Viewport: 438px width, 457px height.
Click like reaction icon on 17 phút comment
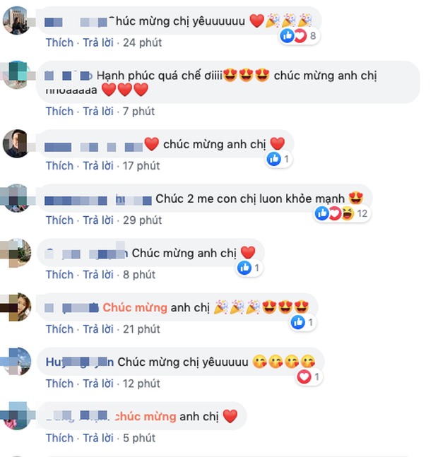click(x=273, y=159)
